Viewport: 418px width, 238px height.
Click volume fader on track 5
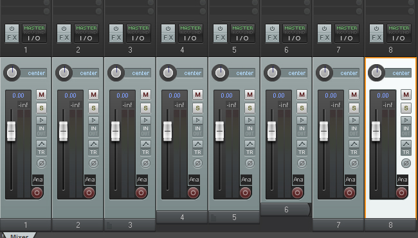pos(219,131)
